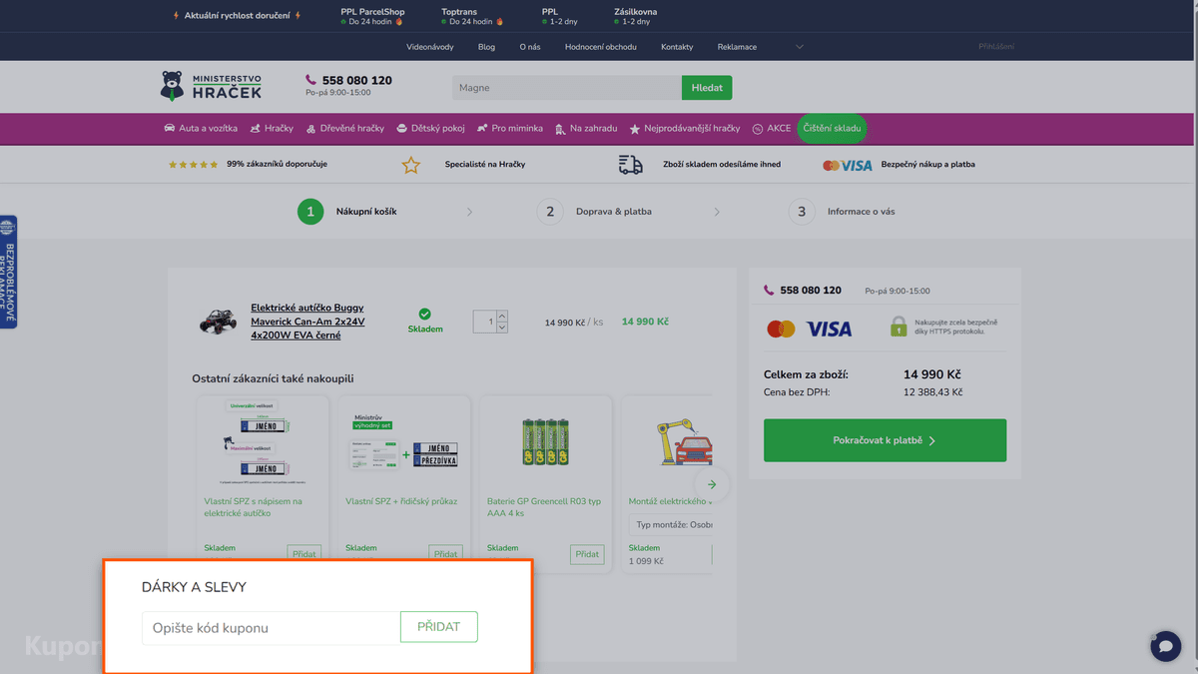Decrease buggy quantity with down arrow
This screenshot has height=674, width=1198.
pyautogui.click(x=502, y=328)
